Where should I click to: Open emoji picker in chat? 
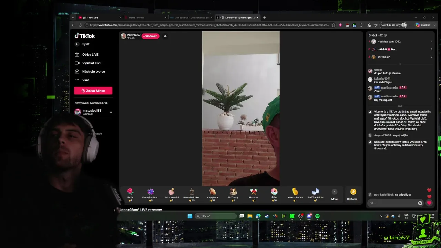420,203
